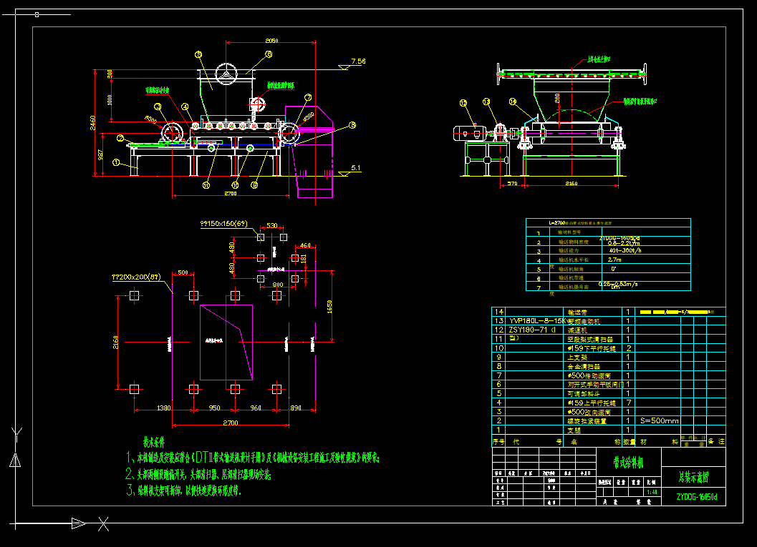757x547 pixels.
Task: Click part balloon 1 beside the support leg
Action: tap(115, 162)
